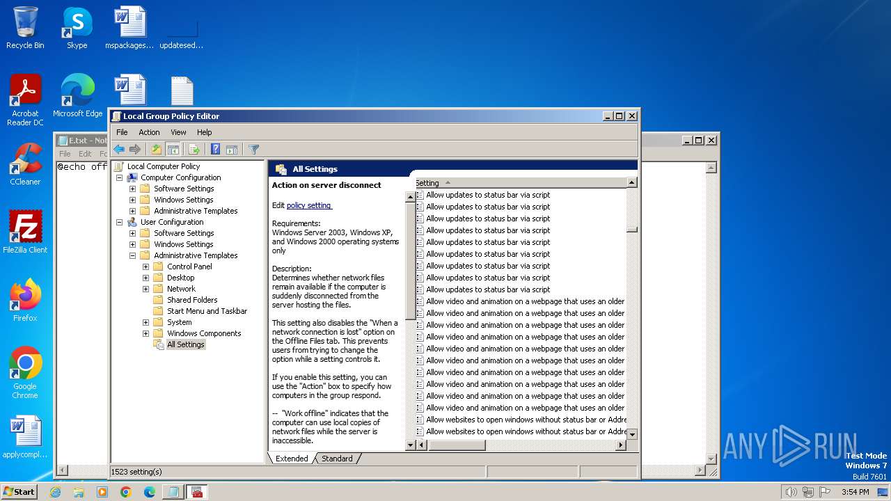Switch to the Extended tab
This screenshot has height=501, width=891.
(x=292, y=459)
